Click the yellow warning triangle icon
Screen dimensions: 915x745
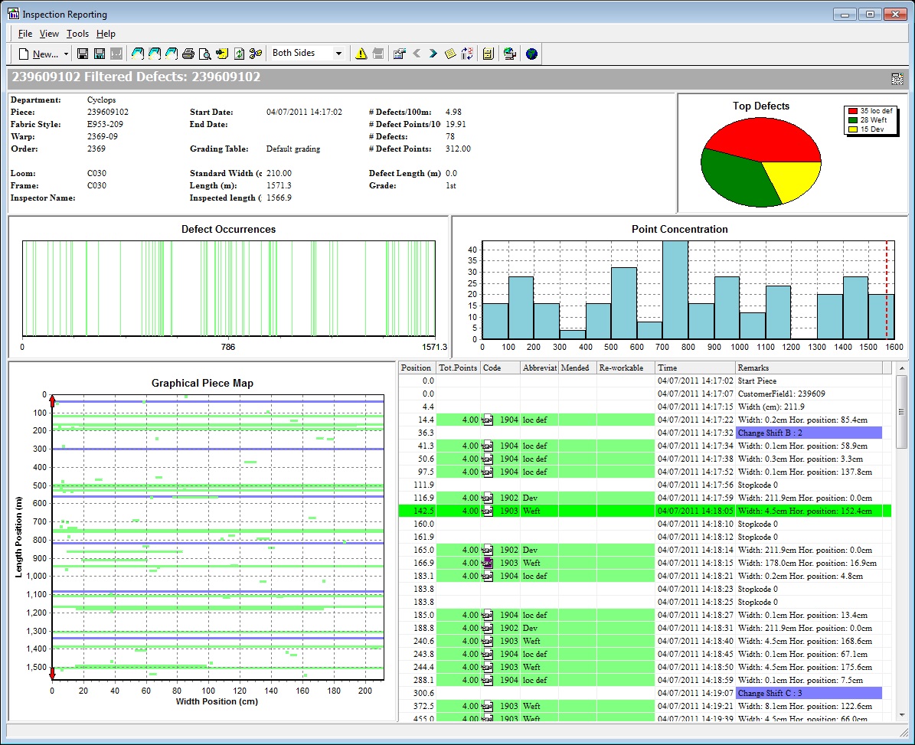point(361,54)
